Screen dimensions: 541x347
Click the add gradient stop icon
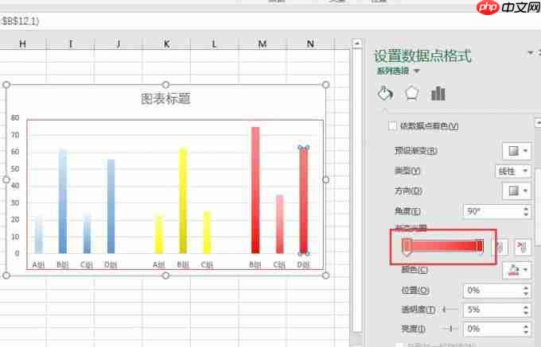click(x=502, y=247)
